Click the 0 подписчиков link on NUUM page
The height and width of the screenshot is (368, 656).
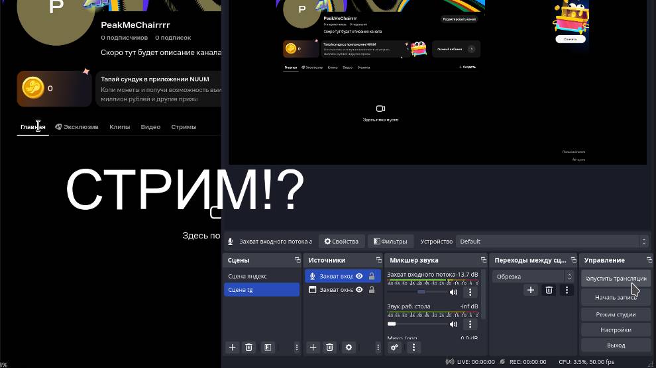[x=125, y=38]
